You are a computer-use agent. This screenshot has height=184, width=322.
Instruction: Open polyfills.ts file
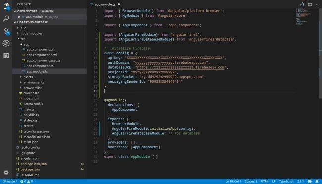(31, 115)
